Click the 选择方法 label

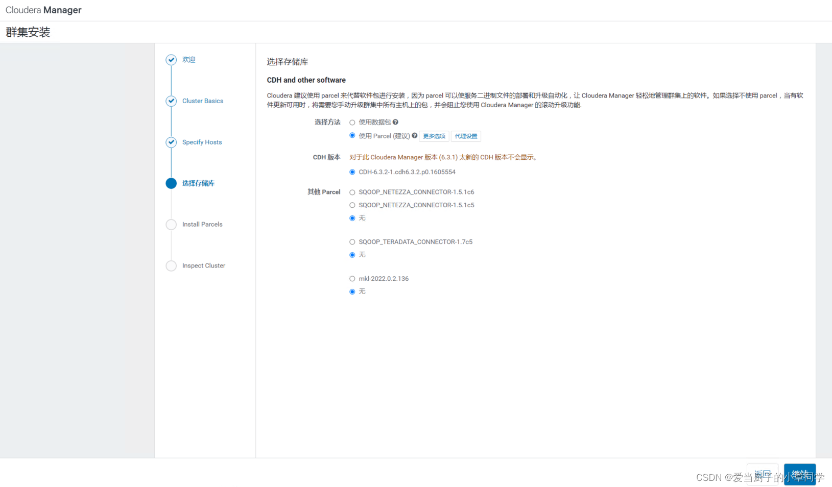coord(327,122)
